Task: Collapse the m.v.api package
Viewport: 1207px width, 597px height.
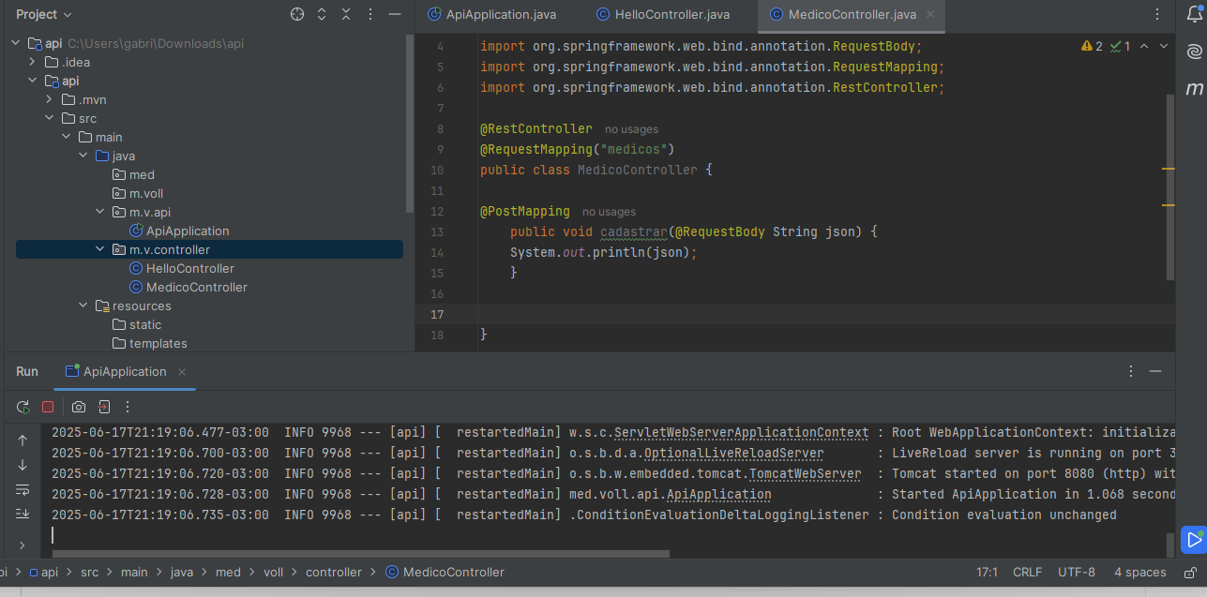Action: [100, 212]
